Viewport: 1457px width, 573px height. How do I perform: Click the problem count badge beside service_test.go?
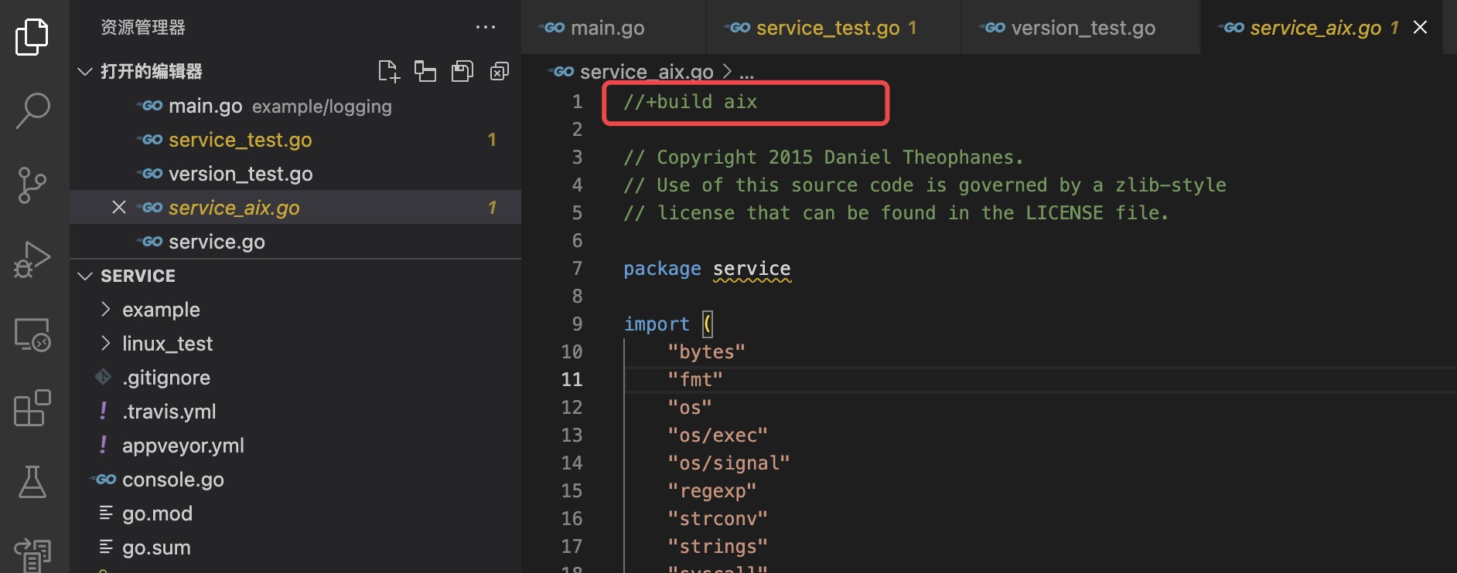[x=492, y=140]
